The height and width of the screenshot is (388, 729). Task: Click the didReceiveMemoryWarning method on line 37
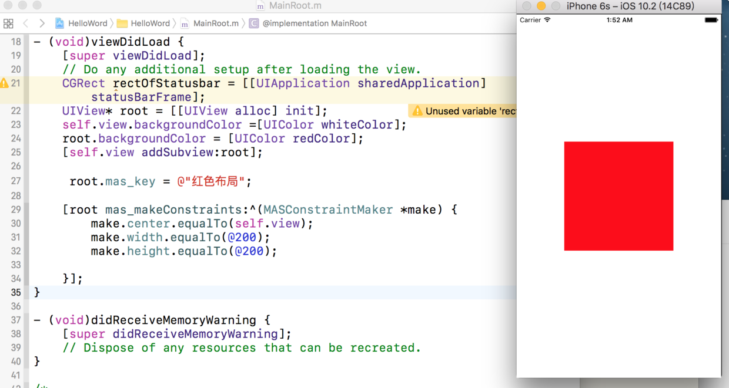click(173, 320)
